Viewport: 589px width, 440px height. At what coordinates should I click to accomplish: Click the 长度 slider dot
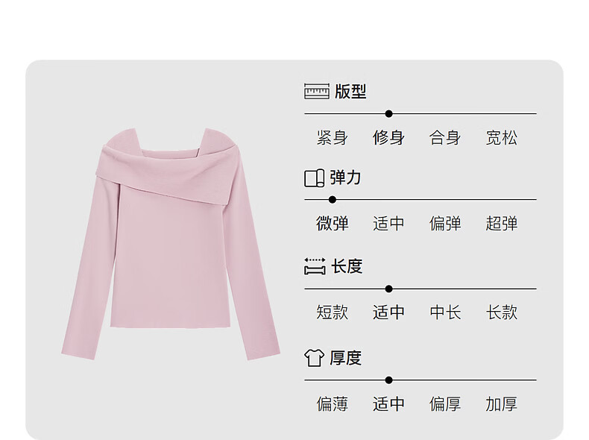(x=388, y=289)
